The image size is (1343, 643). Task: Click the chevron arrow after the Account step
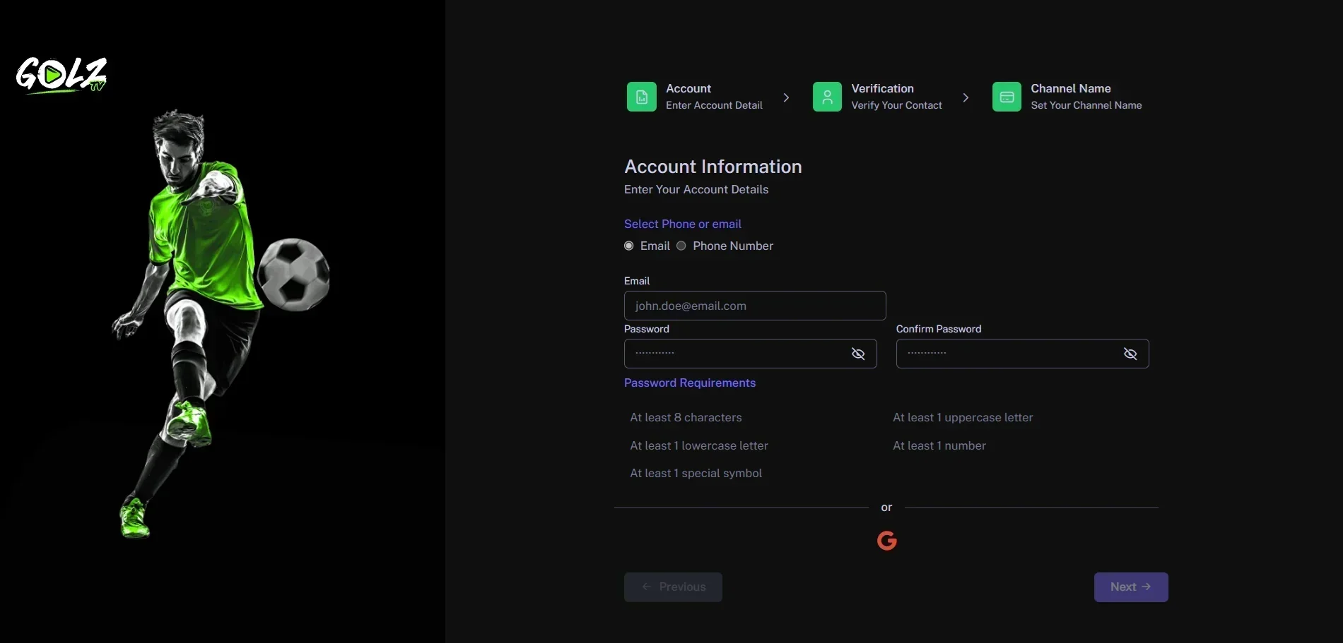786,97
